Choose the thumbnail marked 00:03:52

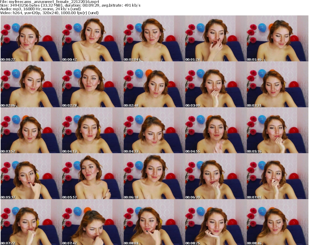click(31, 131)
